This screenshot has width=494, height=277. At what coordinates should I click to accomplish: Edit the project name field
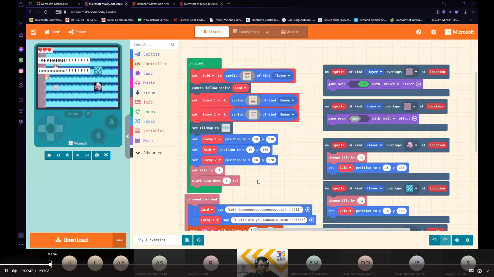pos(158,240)
